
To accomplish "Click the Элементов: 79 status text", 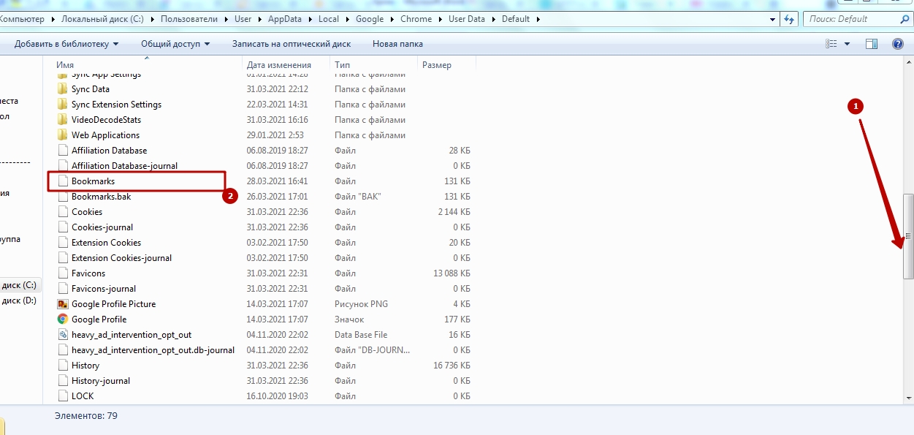I will (x=86, y=416).
